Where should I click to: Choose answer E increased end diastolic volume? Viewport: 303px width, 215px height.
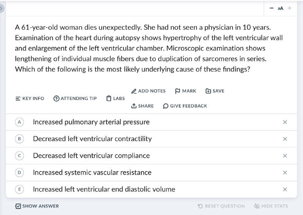151,189
